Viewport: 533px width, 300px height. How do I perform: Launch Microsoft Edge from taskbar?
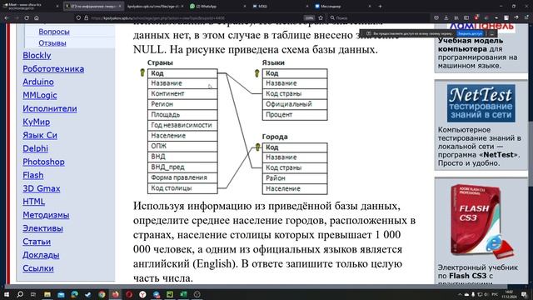tap(74, 294)
